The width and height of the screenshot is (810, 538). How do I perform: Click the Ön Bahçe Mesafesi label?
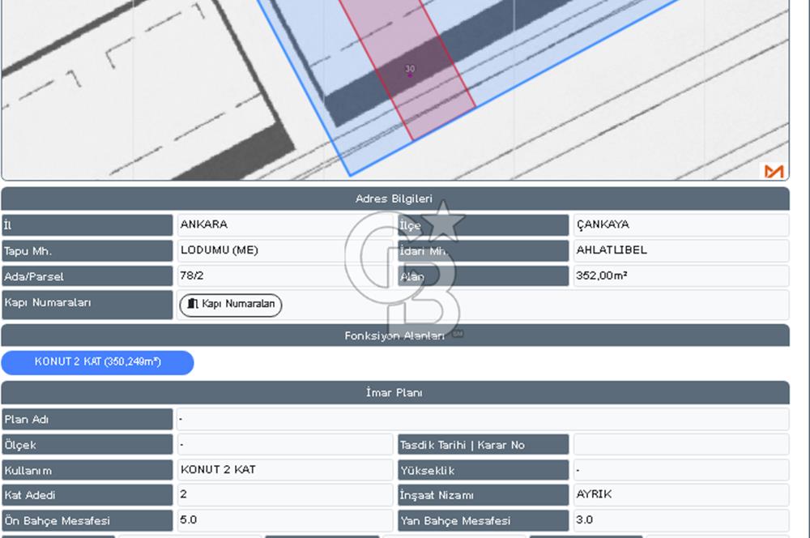87,521
